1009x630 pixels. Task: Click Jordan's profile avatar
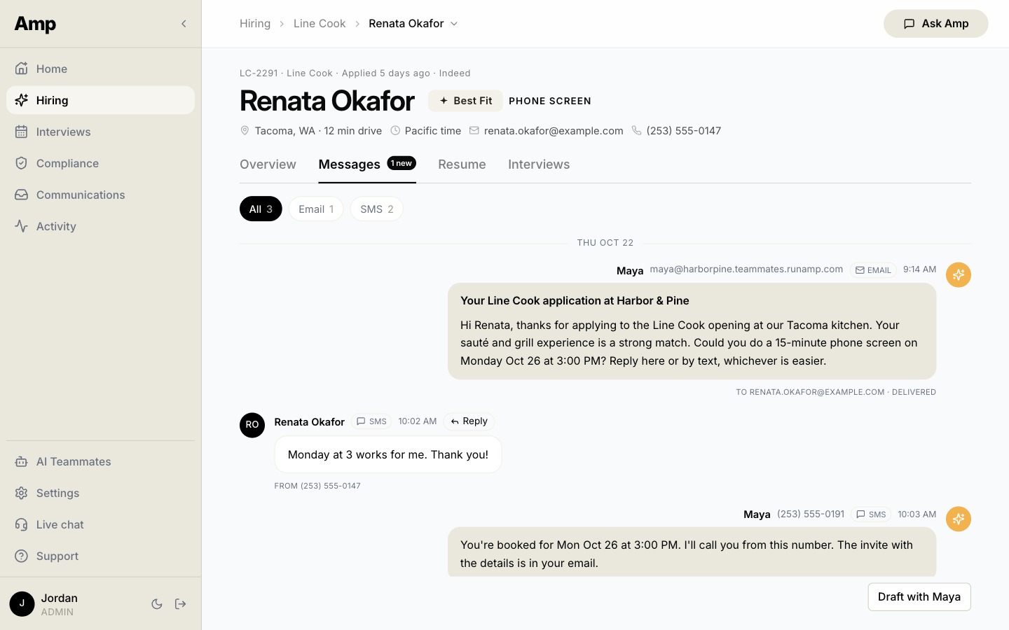(22, 604)
